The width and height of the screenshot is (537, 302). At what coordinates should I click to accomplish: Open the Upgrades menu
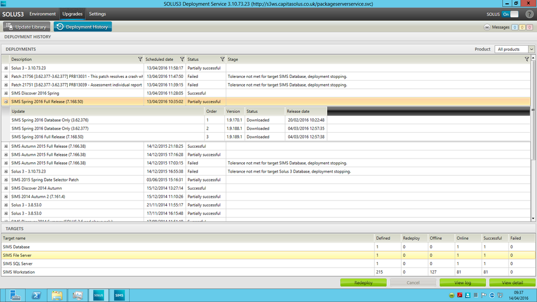(x=72, y=14)
